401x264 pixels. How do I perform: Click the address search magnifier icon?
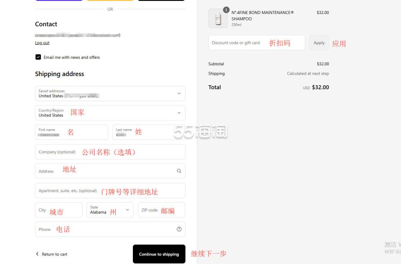[179, 171]
